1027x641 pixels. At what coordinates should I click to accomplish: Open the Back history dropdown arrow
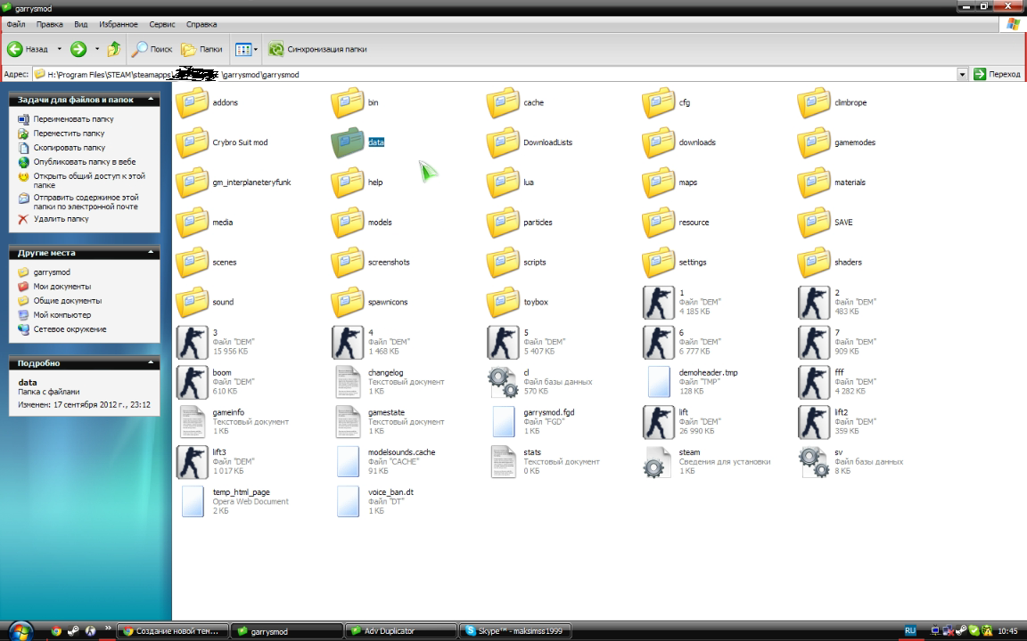pos(59,49)
